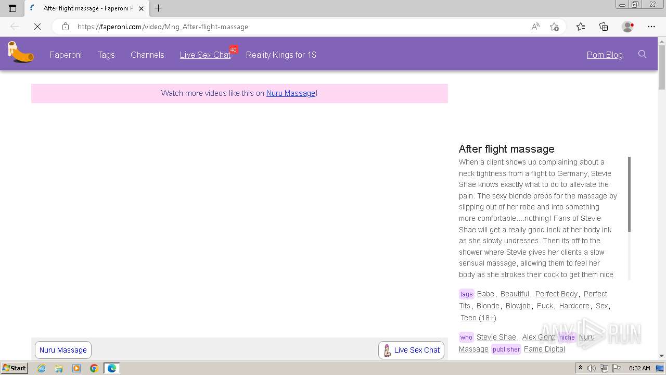Show hidden tray icons
This screenshot has width=666, height=375.
(581, 368)
